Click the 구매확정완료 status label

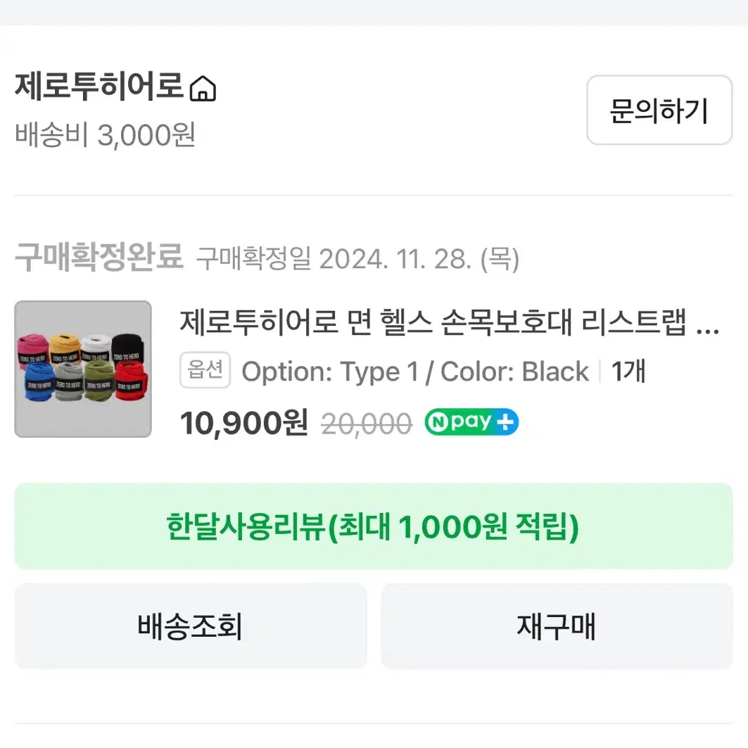click(x=99, y=257)
